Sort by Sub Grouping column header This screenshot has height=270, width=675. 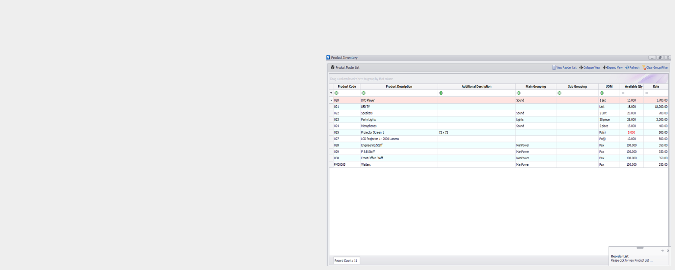pyautogui.click(x=577, y=87)
